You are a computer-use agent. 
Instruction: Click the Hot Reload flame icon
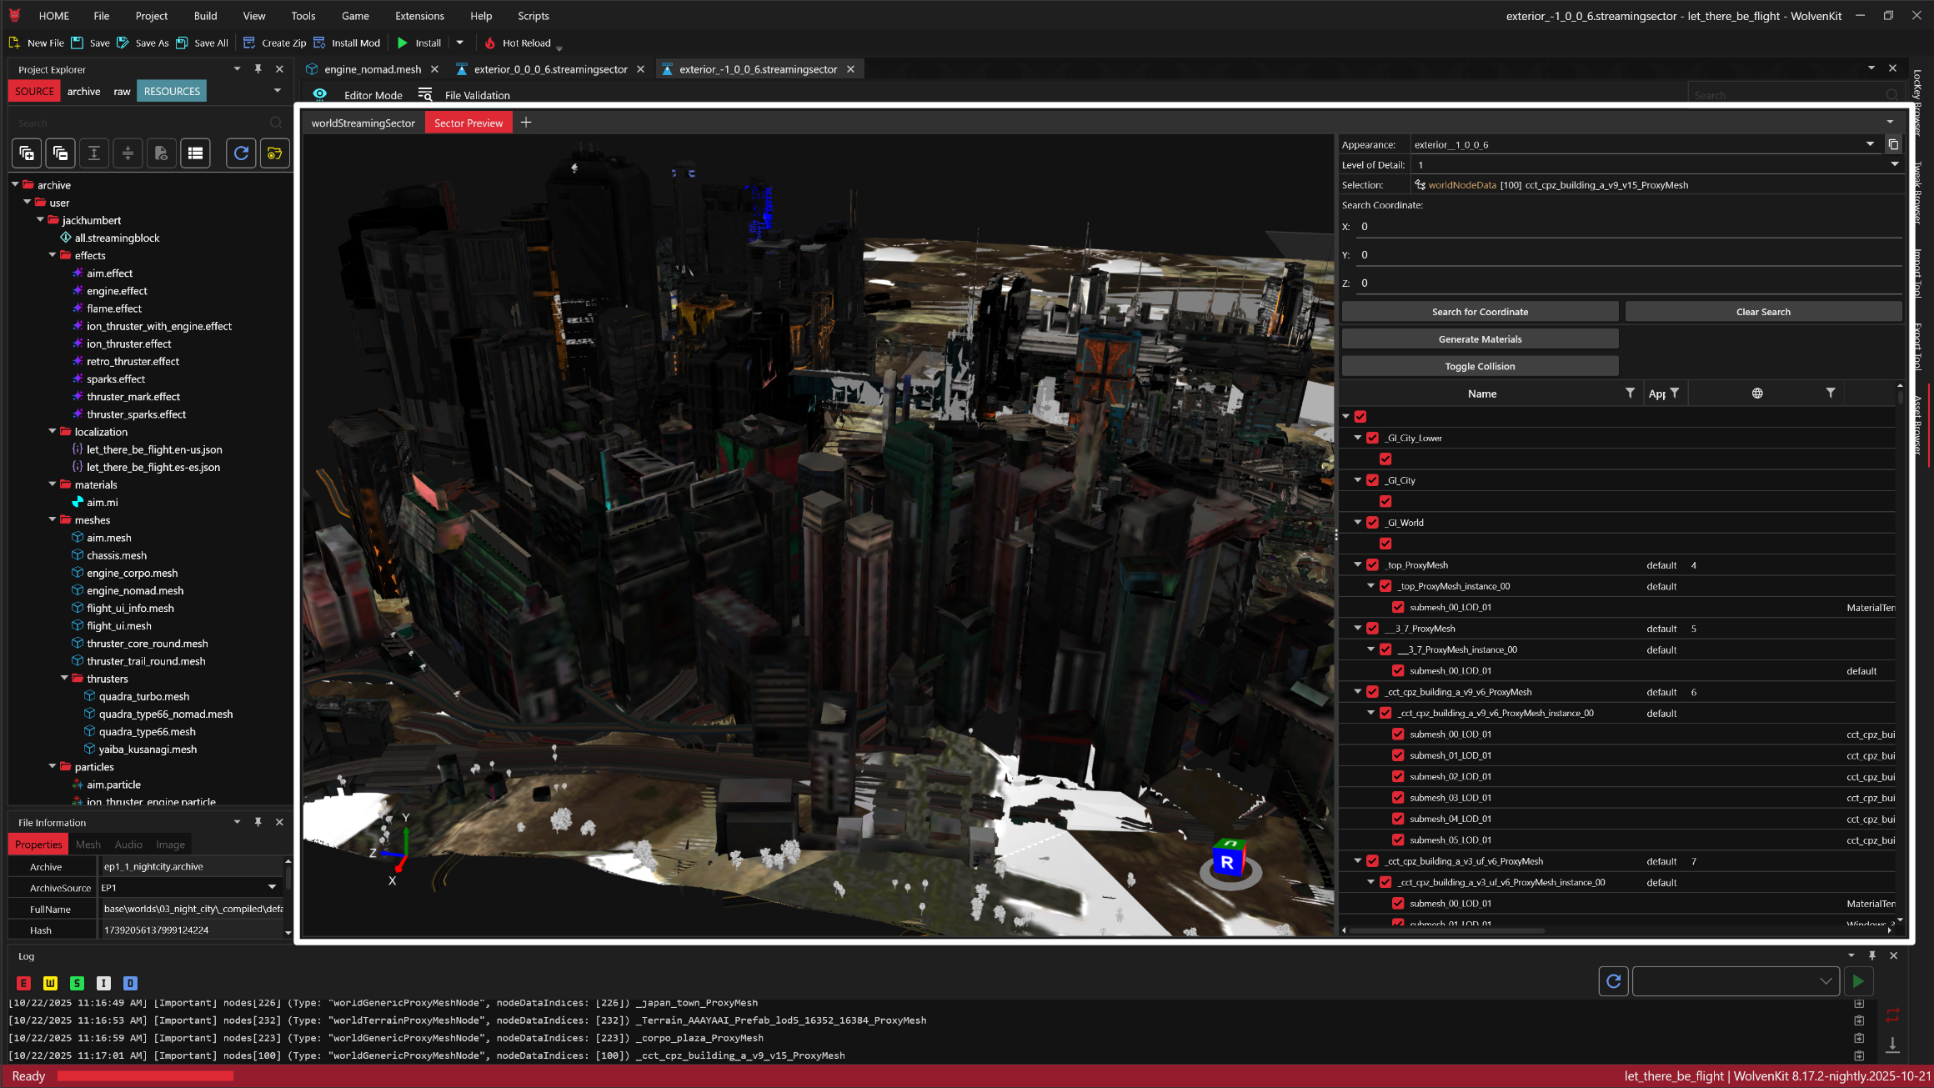pos(490,43)
